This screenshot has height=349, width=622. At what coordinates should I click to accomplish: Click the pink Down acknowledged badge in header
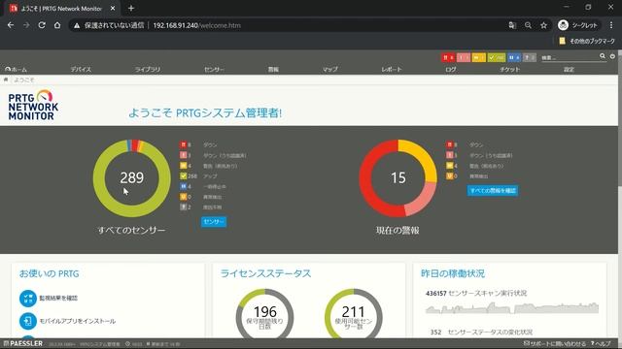click(464, 58)
